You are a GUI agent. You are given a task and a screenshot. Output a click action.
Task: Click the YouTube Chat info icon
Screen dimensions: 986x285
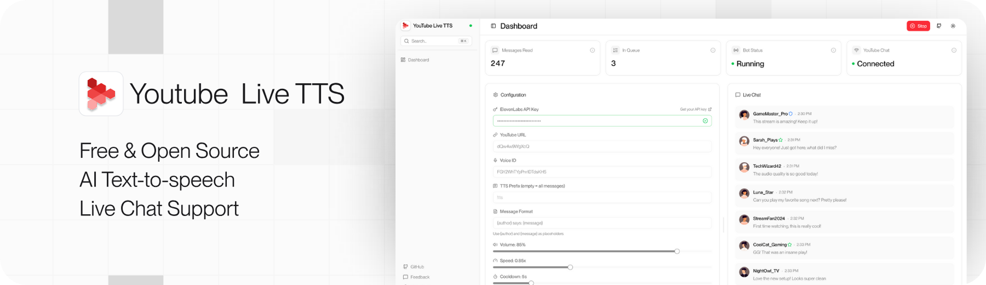(954, 50)
